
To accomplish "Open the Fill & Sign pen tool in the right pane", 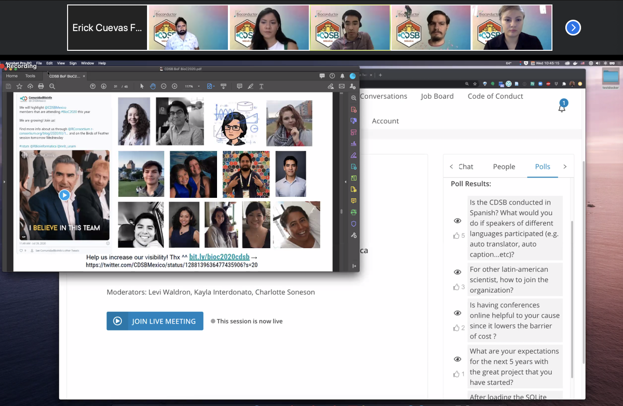I will pyautogui.click(x=354, y=155).
